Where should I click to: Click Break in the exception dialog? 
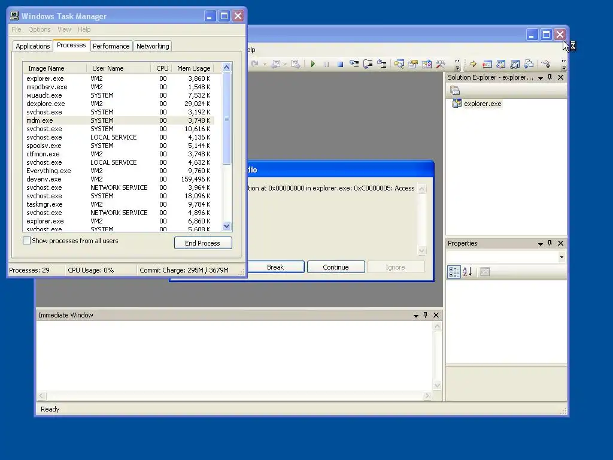click(275, 267)
